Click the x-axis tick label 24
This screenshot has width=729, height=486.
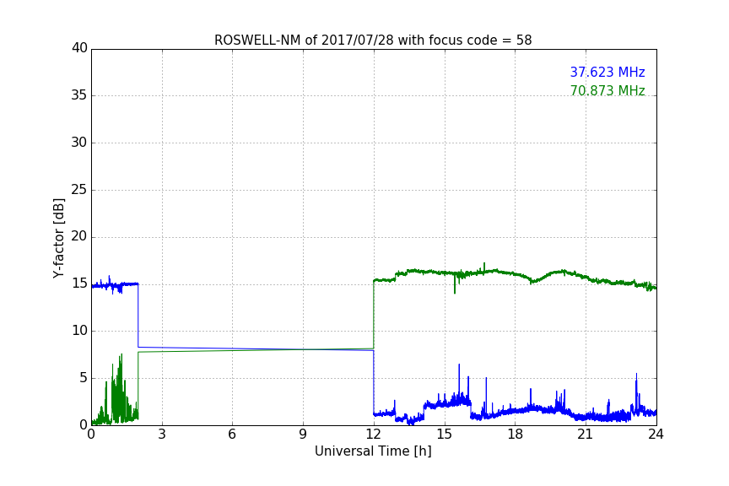(656, 435)
